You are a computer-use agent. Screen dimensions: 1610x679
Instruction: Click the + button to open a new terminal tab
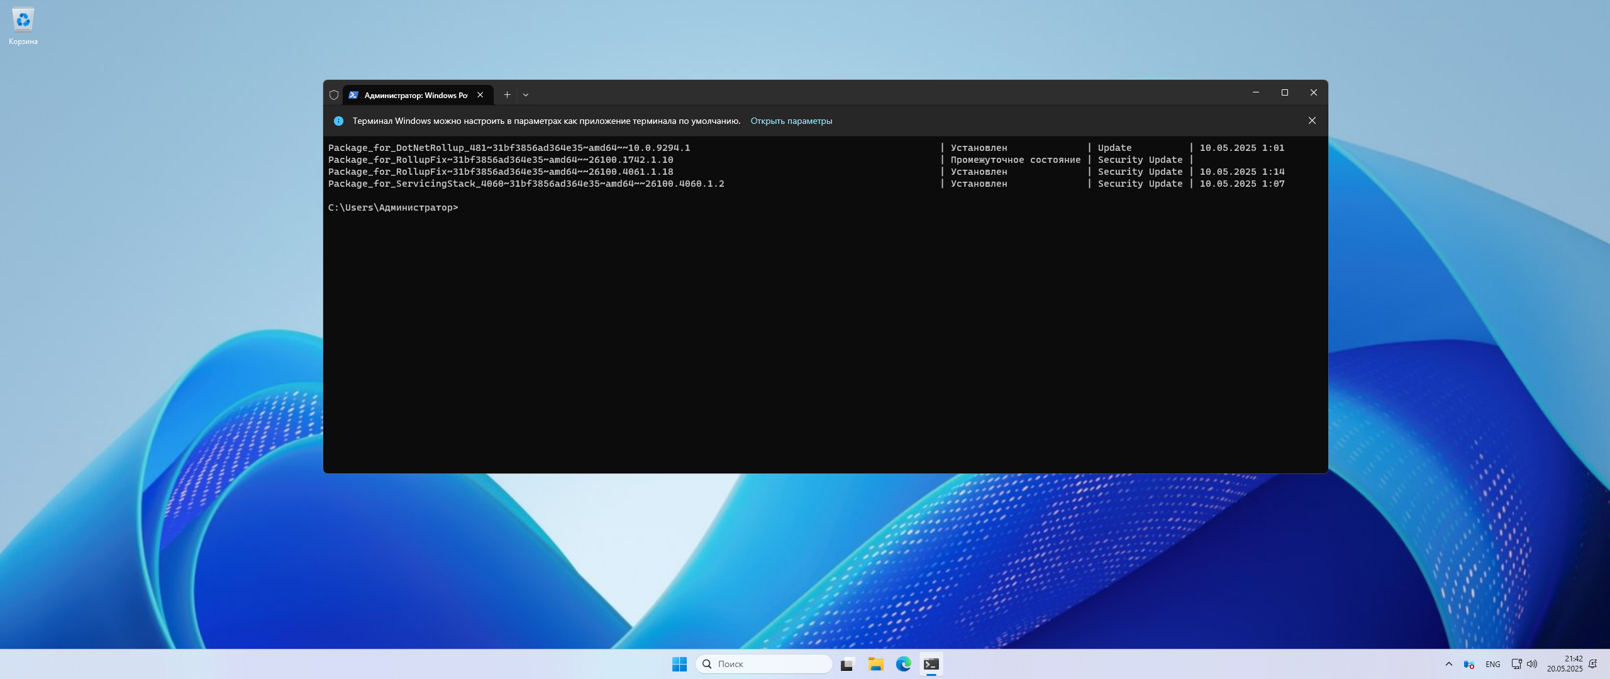507,94
